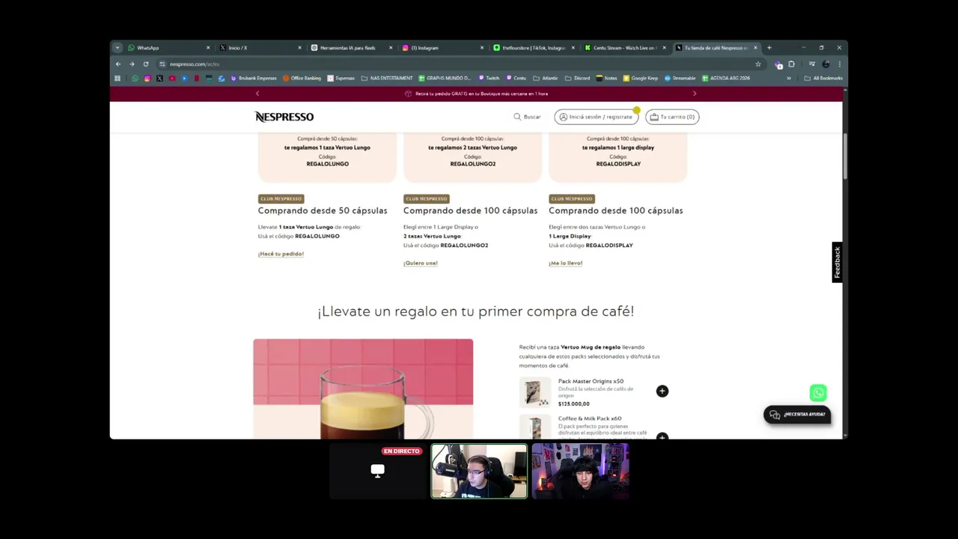Bookmark this page with the star

[x=757, y=64]
